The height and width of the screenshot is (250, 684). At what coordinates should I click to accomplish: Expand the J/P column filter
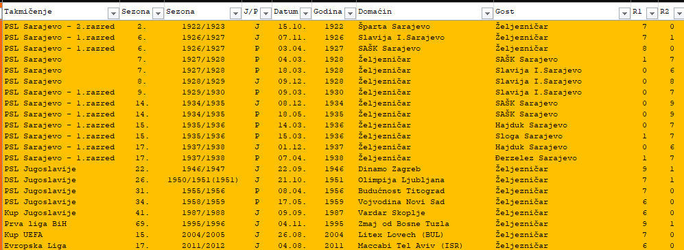pyautogui.click(x=266, y=14)
